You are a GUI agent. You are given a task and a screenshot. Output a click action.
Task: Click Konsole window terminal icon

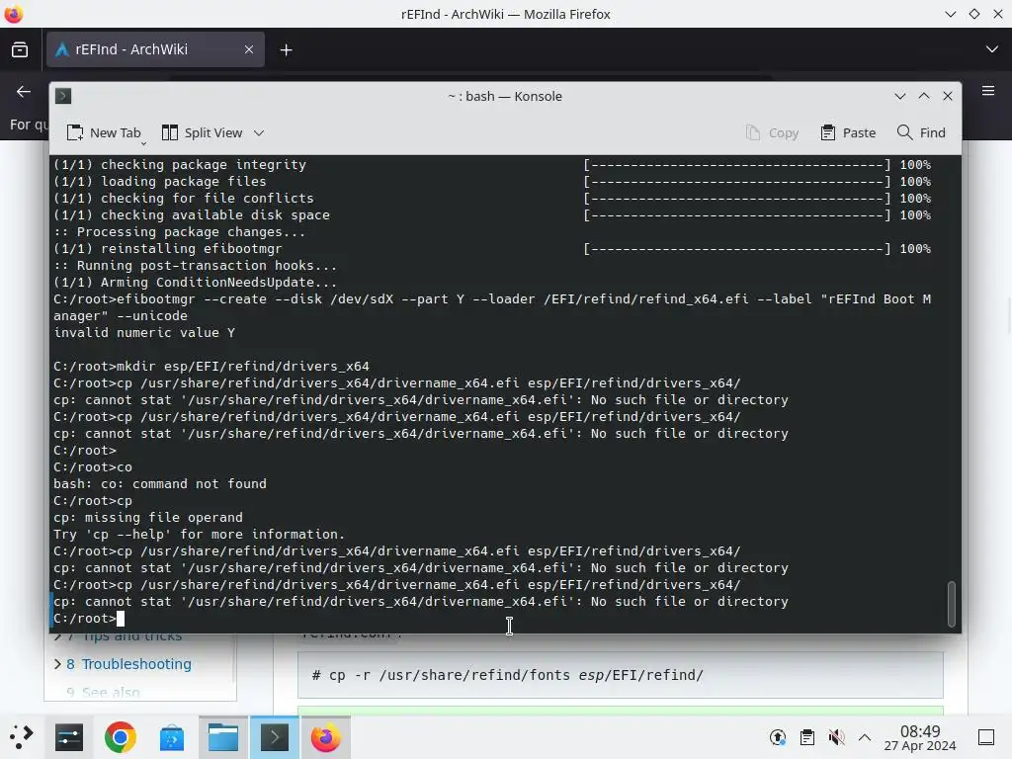point(63,96)
